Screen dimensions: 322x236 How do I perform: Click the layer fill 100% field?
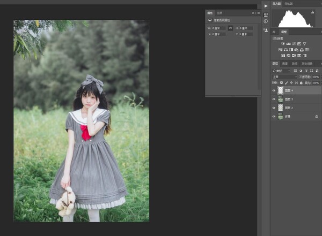316,83
